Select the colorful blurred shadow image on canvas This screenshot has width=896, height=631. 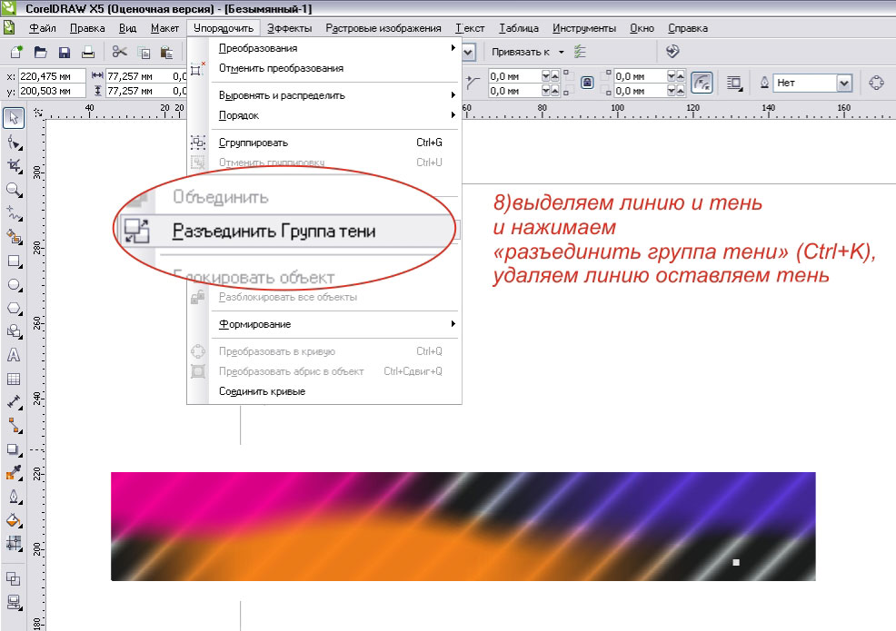click(x=463, y=526)
